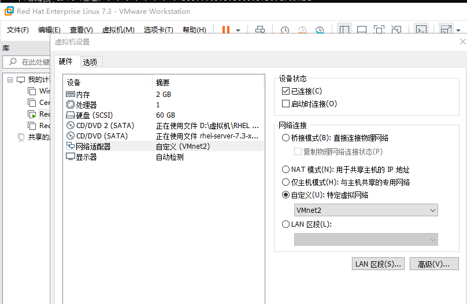Select the LAN 区段(L) radio button
467x304 pixels.
point(286,224)
